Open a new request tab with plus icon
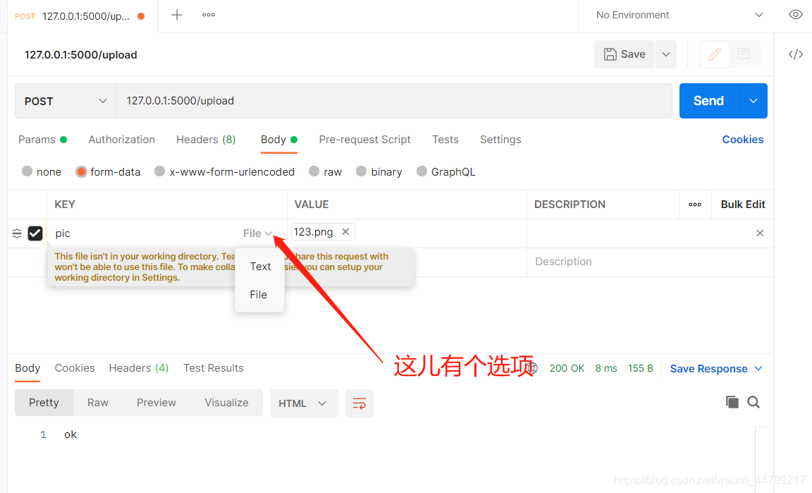812x493 pixels. (176, 14)
